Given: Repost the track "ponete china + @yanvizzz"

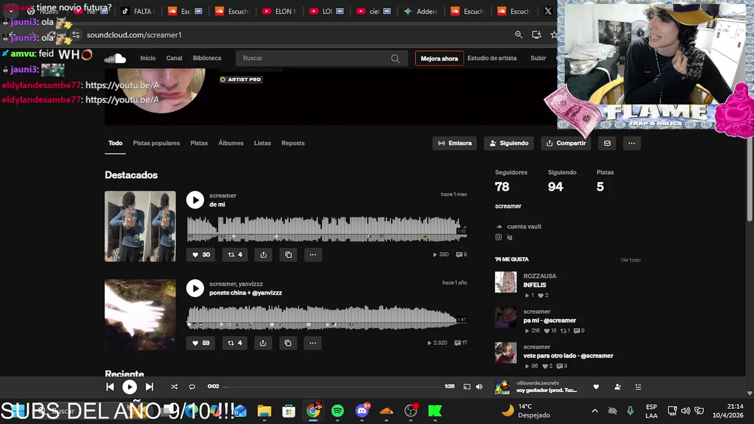Looking at the screenshot, I should point(235,343).
